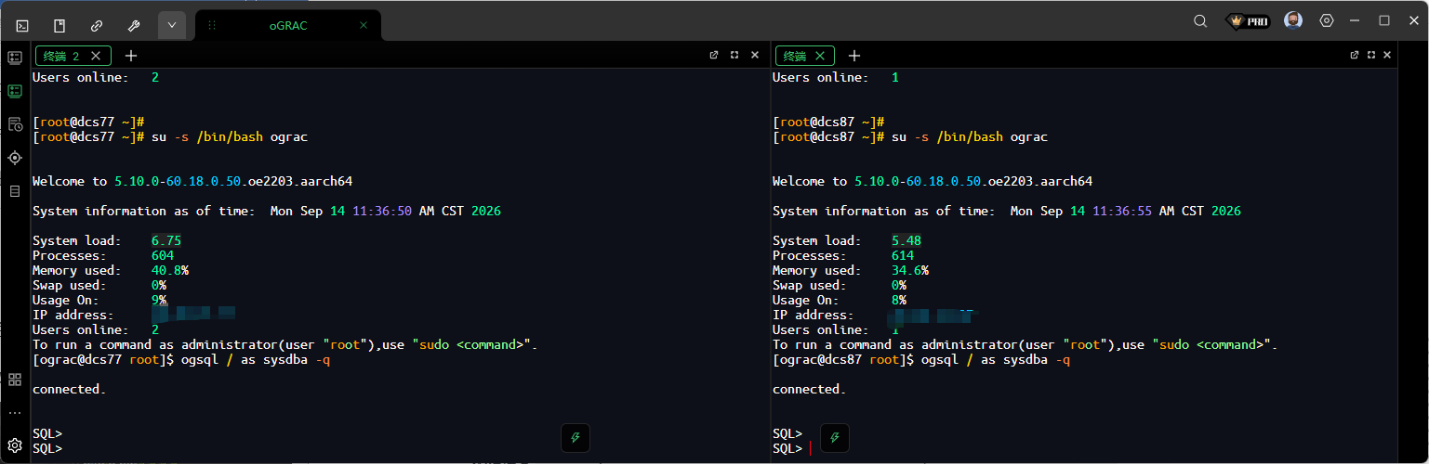Click the link chain icon in top toolbar
Screen dimensions: 1429x464
coord(97,25)
